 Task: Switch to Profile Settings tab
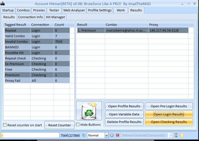(x=100, y=10)
